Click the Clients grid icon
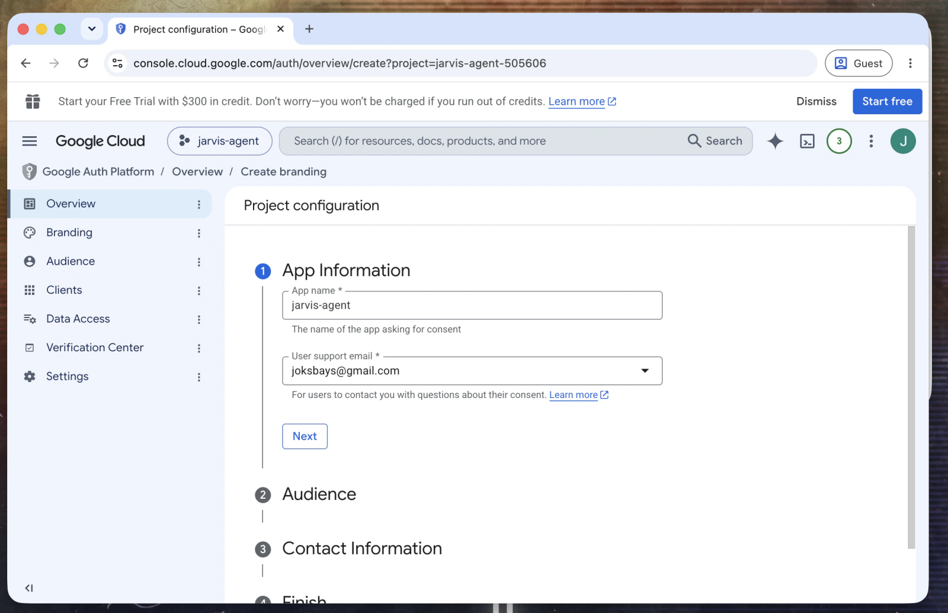Viewport: 948px width, 613px height. (30, 290)
